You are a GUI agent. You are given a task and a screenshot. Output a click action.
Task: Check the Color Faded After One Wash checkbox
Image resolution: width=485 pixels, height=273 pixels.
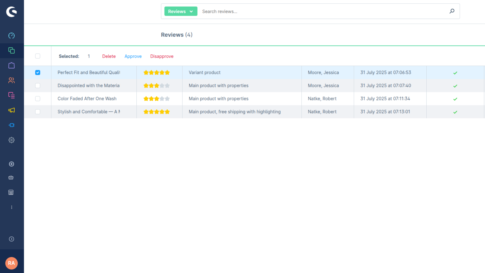(38, 99)
